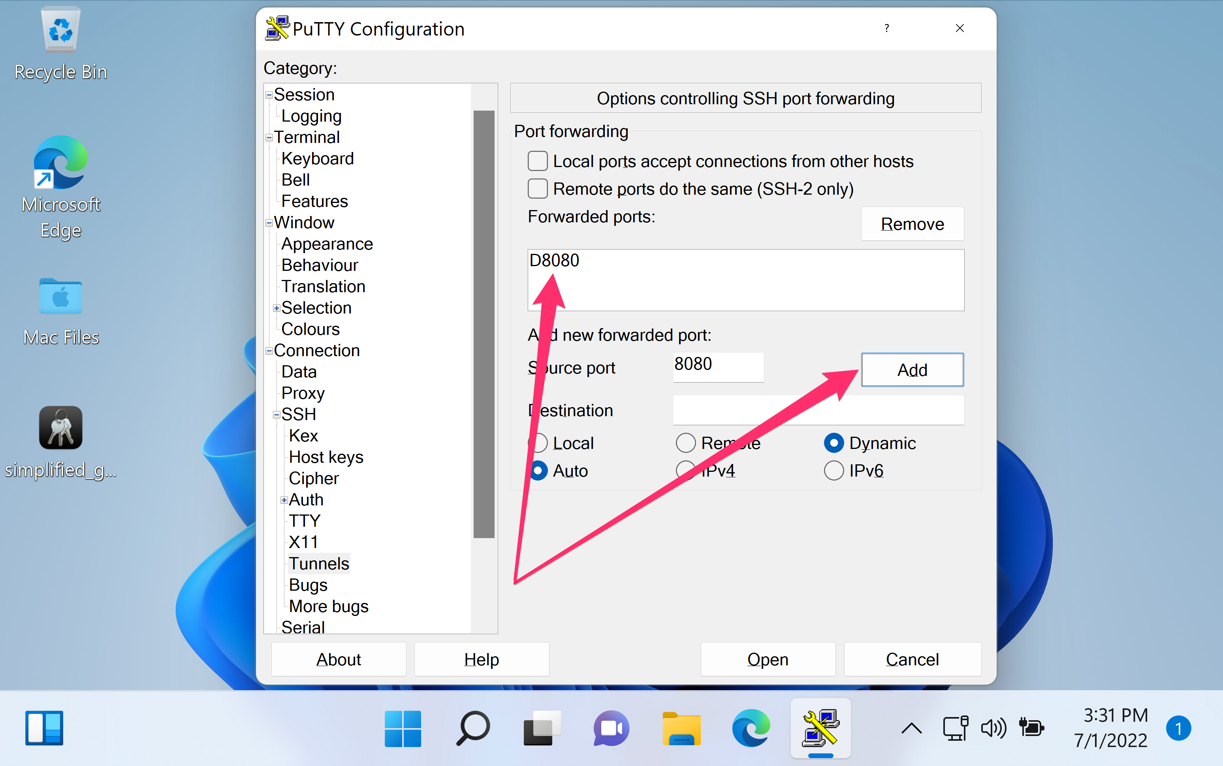This screenshot has height=766, width=1223.
Task: Open Proxy category
Action: pyautogui.click(x=303, y=393)
